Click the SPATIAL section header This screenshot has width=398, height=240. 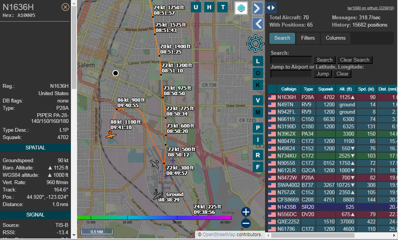pos(35,148)
